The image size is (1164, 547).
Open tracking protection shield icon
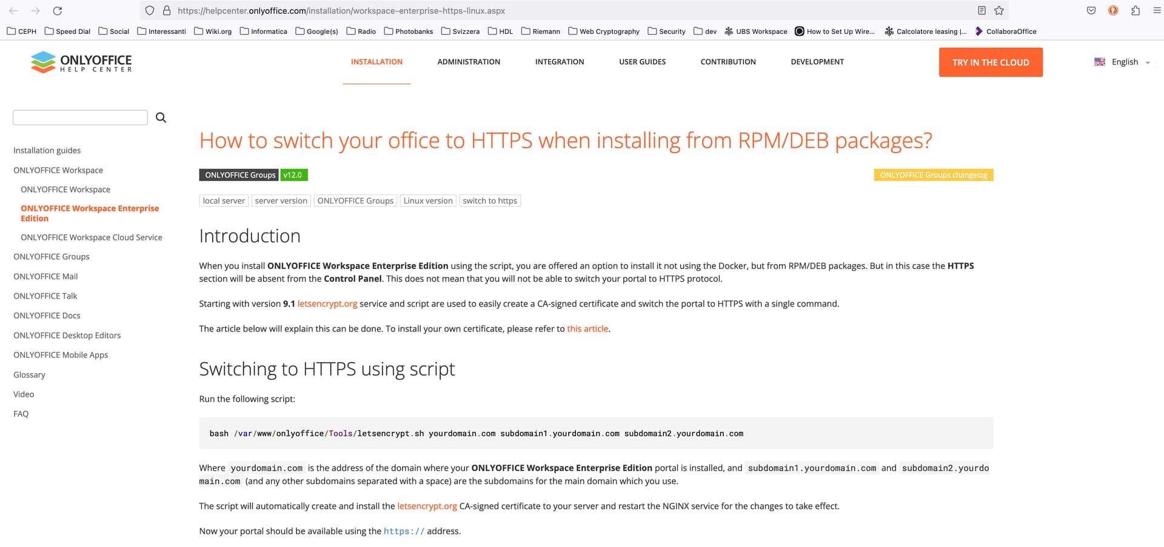click(150, 10)
